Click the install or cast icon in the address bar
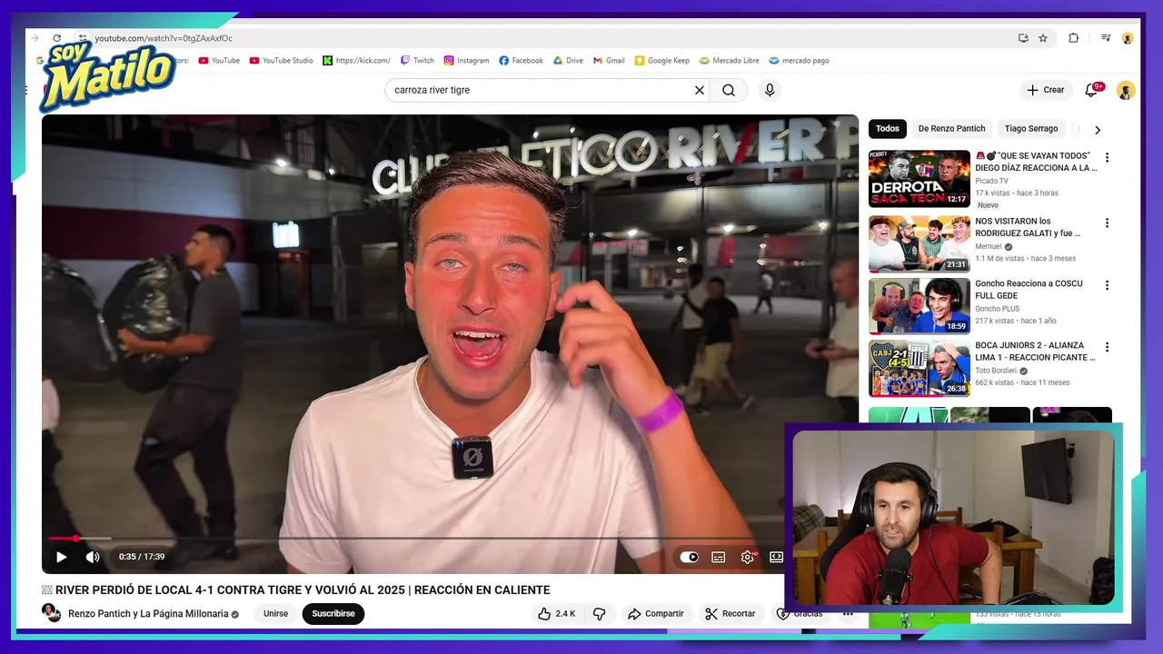 (x=1023, y=38)
